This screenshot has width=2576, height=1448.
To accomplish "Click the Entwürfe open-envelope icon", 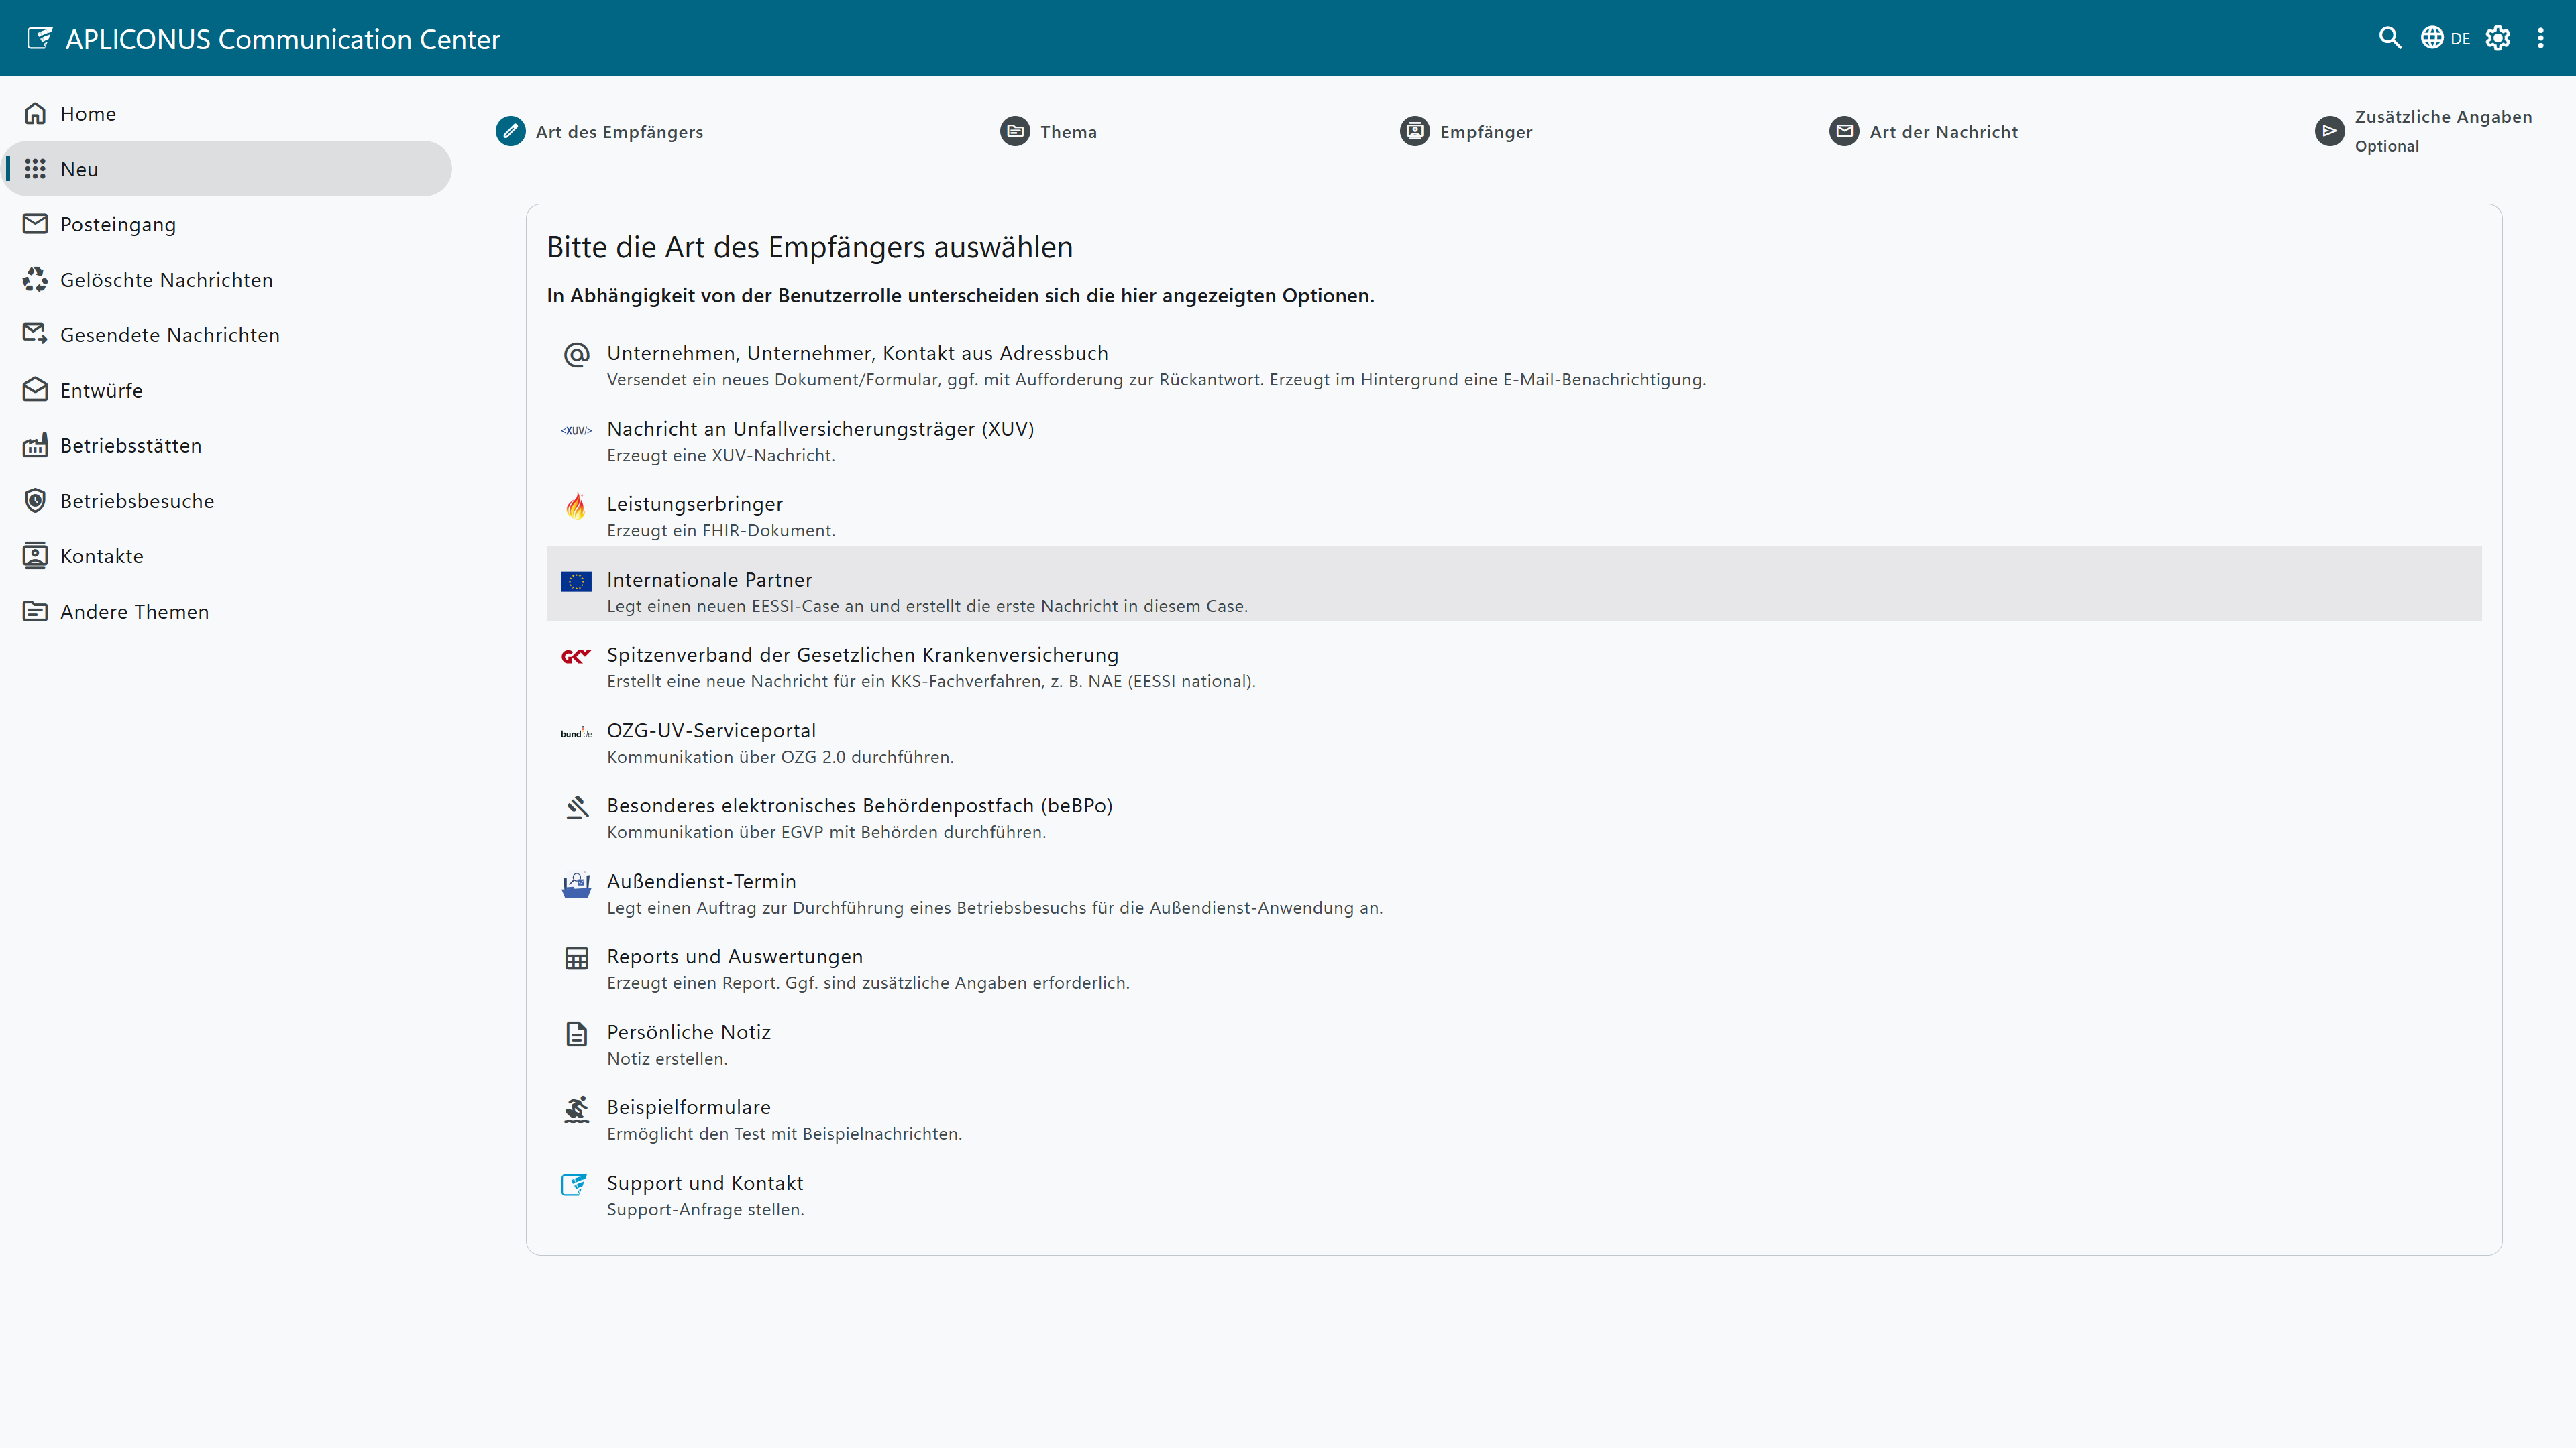I will point(35,389).
